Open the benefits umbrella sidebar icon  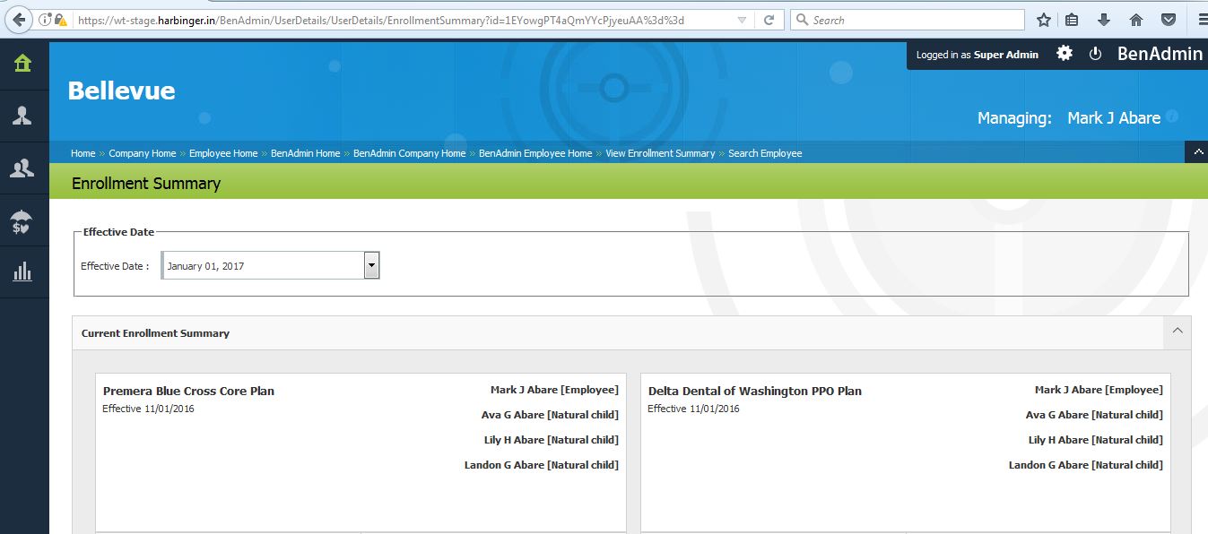tap(22, 221)
